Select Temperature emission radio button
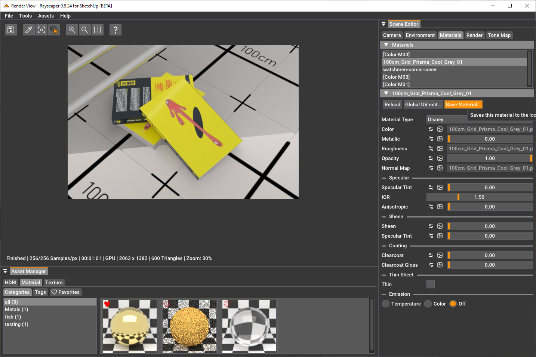This screenshot has width=536, height=357. 386,304
